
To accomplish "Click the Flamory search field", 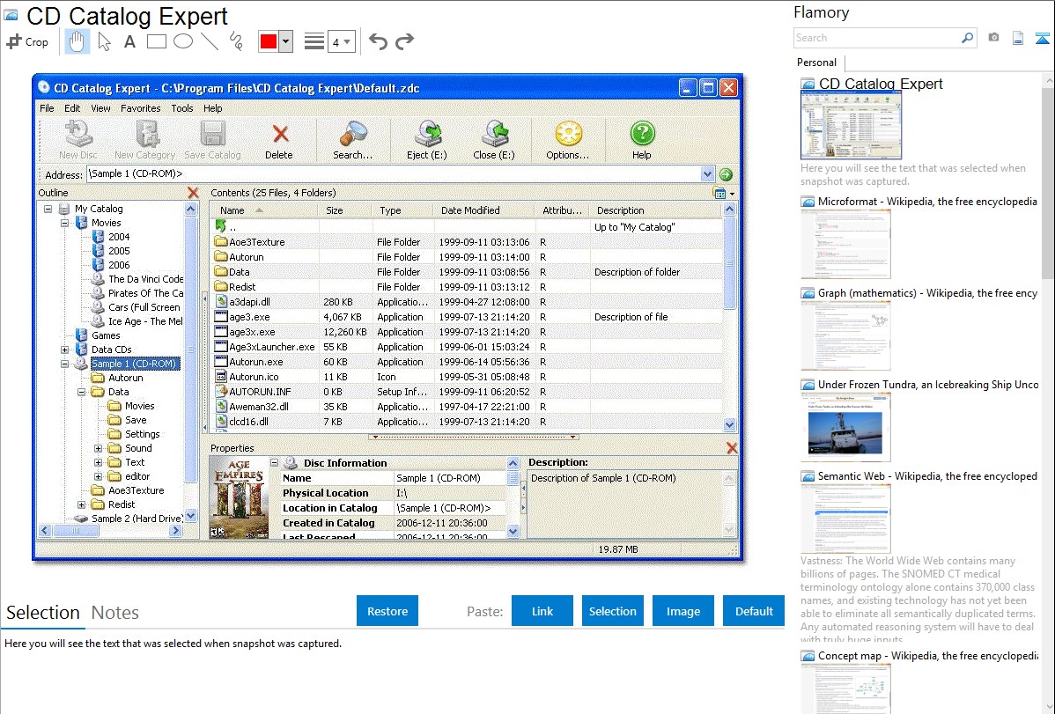I will pyautogui.click(x=876, y=38).
